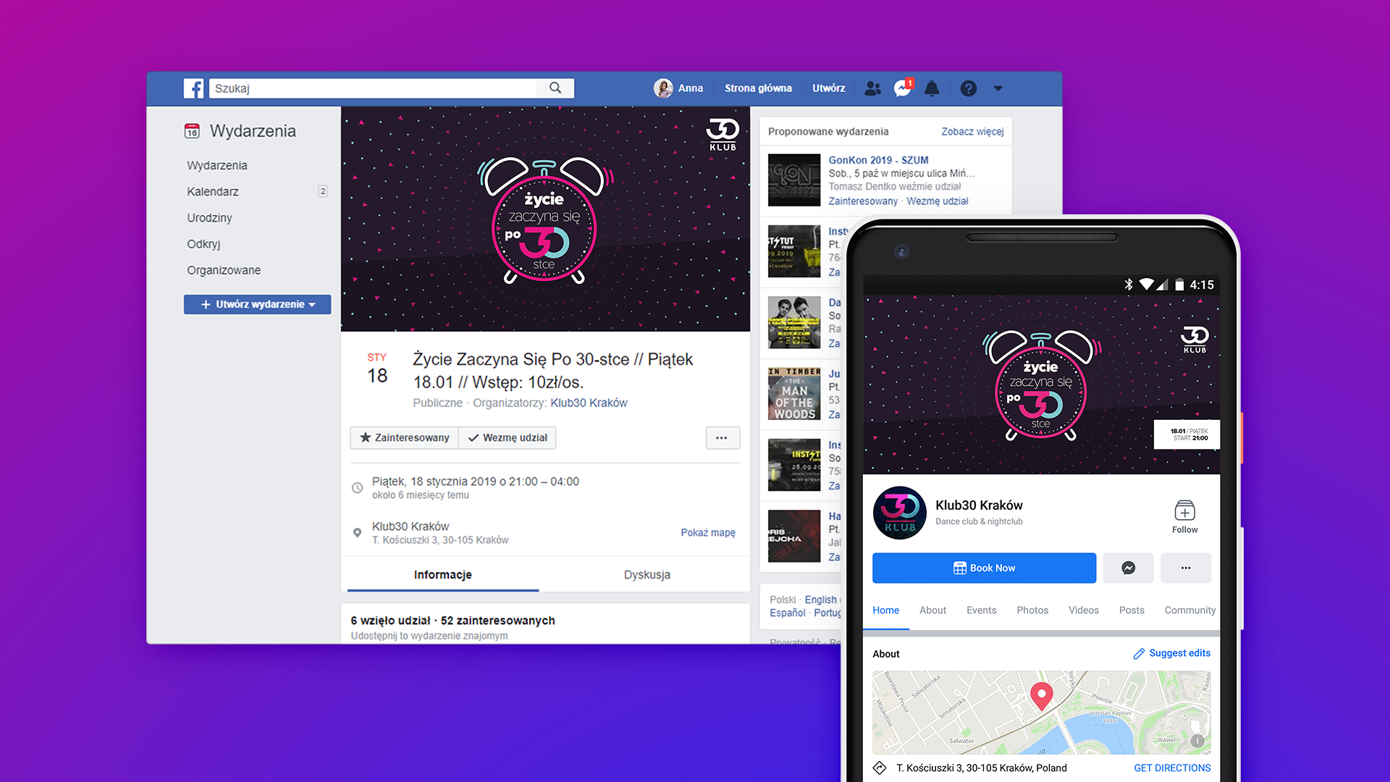
Task: Select Wydarzenia in the left sidebar list
Action: [x=217, y=166]
